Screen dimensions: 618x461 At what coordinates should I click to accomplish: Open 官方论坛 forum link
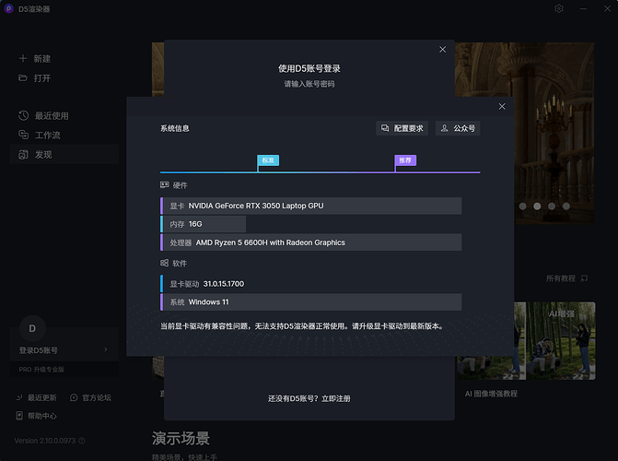click(90, 397)
